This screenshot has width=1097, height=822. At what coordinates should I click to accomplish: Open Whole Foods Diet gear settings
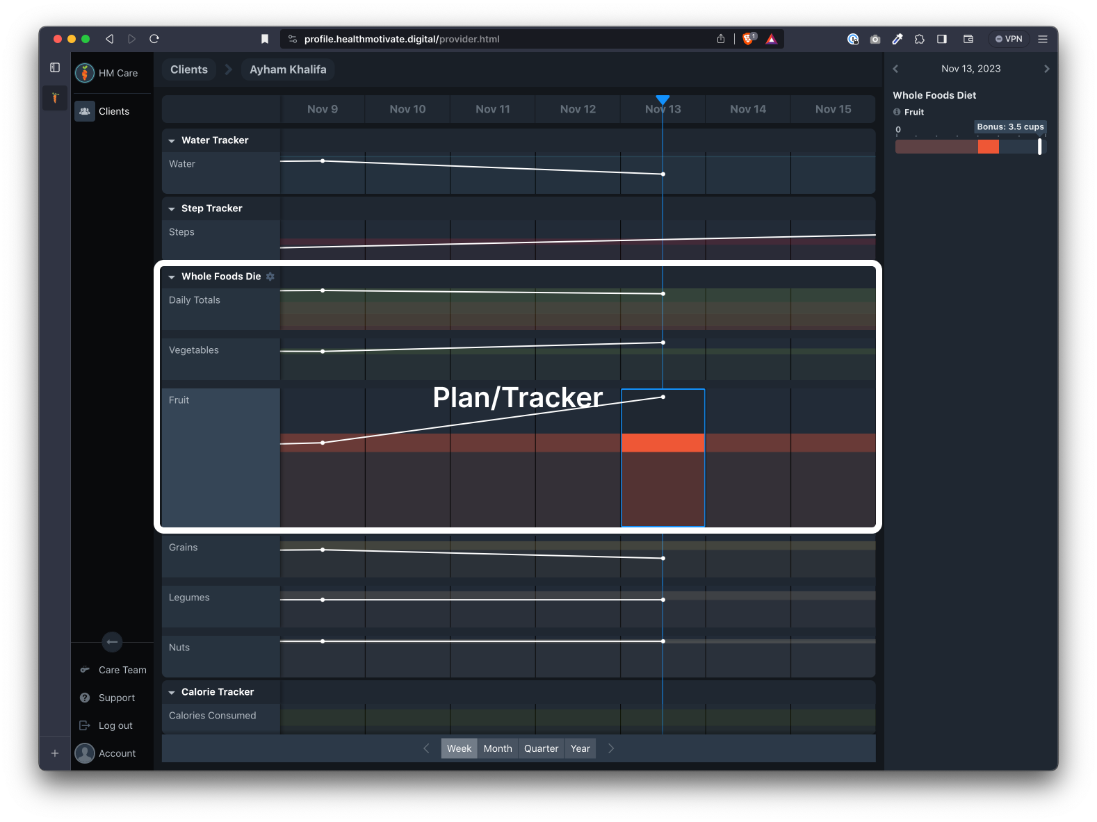270,277
